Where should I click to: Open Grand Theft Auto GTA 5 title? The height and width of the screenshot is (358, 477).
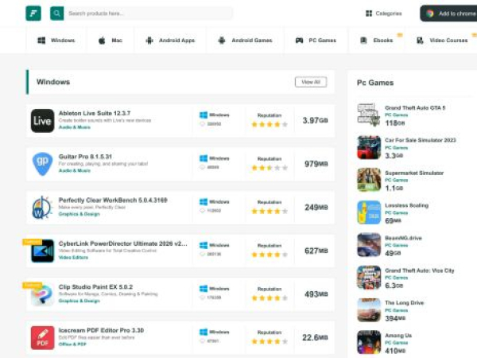[415, 107]
